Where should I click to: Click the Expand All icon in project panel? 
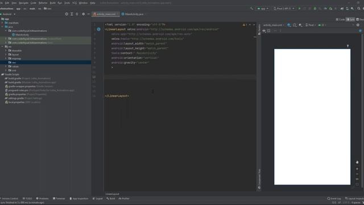tap(72, 14)
